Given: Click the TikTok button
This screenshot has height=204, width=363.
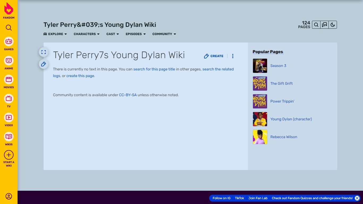Looking at the screenshot, I should 239,198.
